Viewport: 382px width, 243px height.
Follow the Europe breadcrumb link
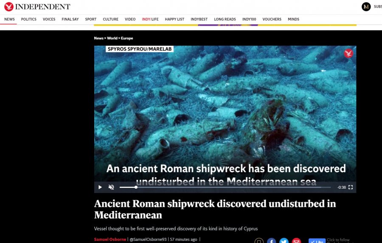click(x=127, y=38)
